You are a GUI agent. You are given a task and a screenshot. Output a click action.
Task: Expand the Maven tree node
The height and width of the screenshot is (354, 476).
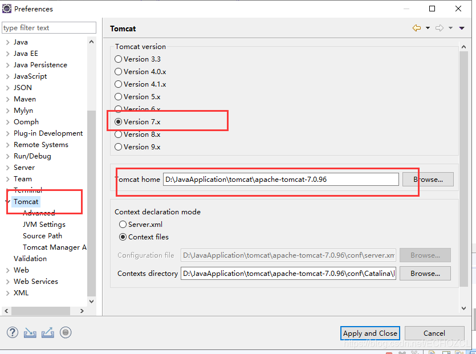point(8,99)
